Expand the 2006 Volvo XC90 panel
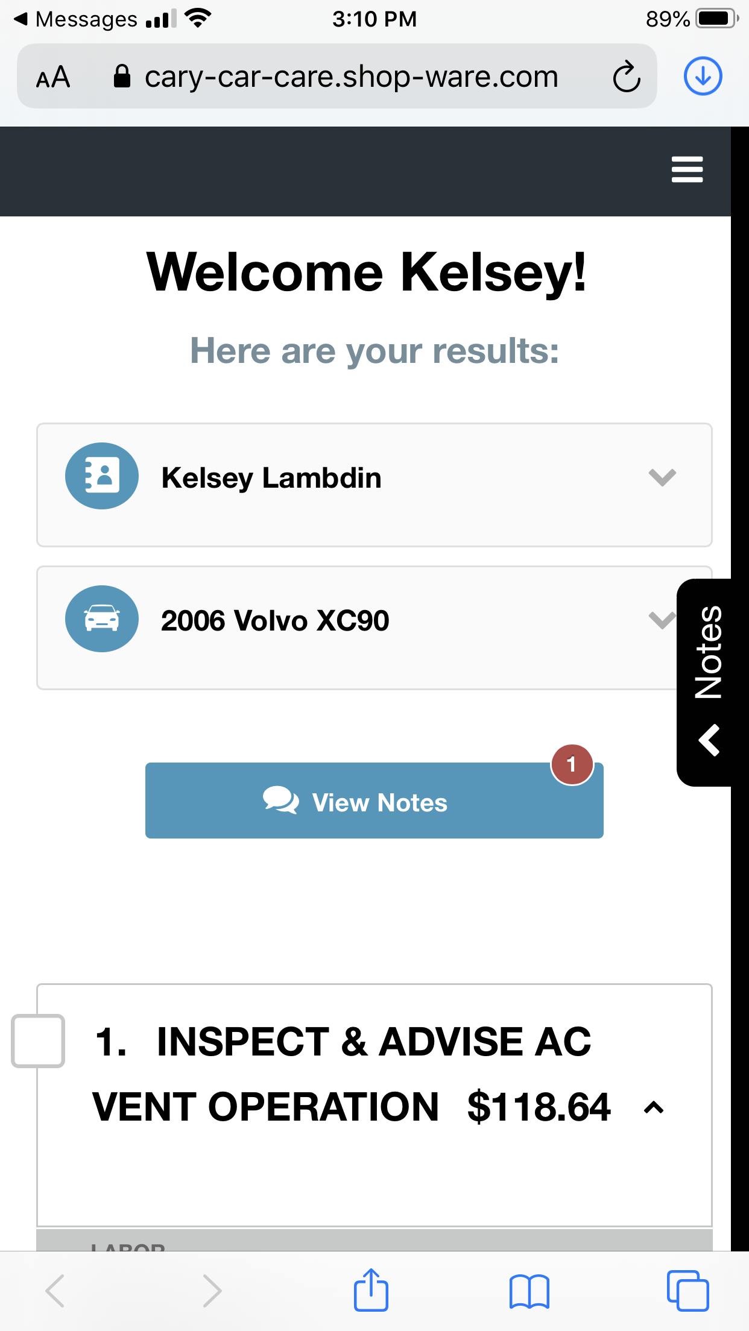 tap(660, 620)
